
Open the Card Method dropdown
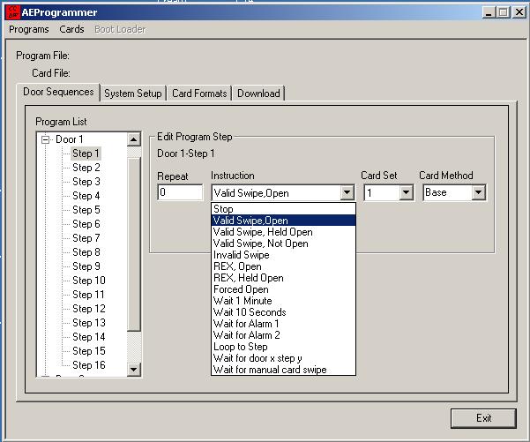(x=478, y=192)
